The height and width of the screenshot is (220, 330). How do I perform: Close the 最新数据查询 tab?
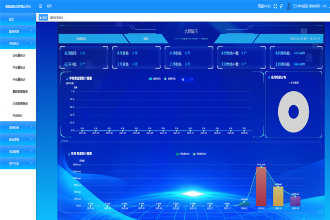(65, 18)
